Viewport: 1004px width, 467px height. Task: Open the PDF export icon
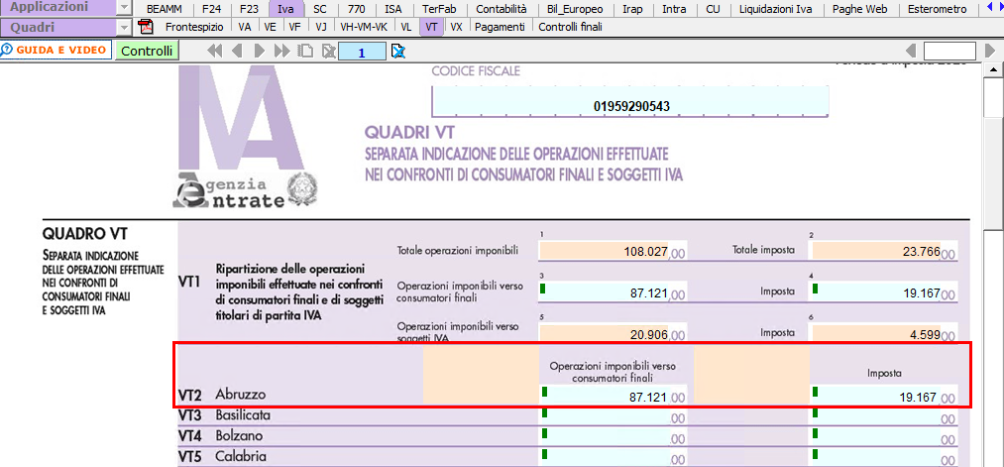(x=146, y=27)
